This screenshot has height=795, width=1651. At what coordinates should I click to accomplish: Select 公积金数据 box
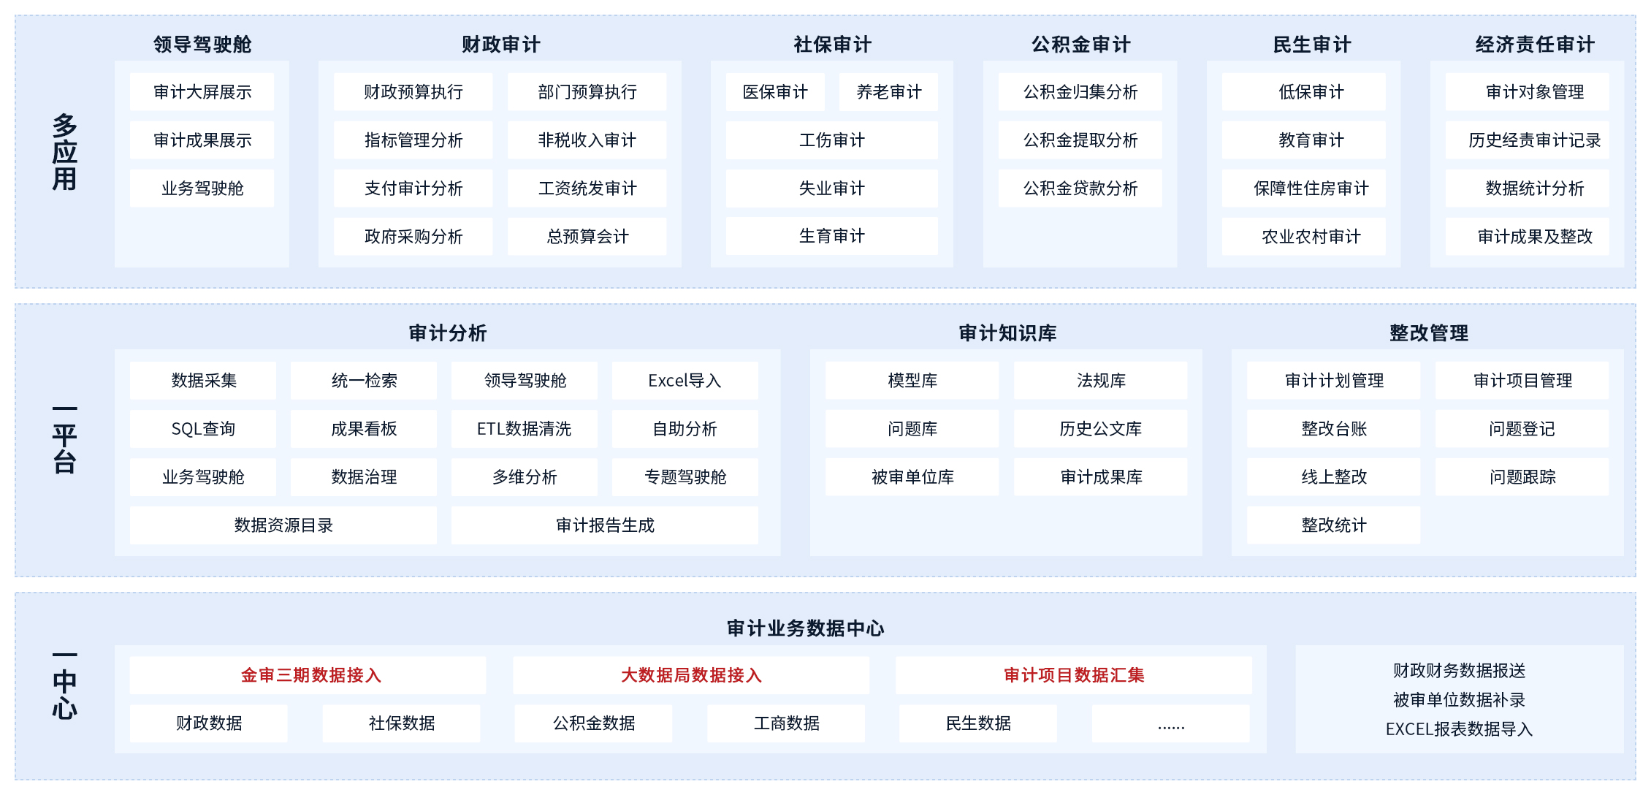click(x=593, y=723)
